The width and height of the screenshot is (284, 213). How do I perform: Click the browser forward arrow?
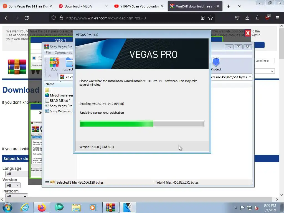click(x=17, y=18)
